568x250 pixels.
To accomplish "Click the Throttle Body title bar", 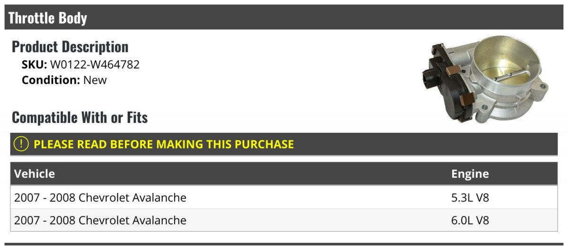I will coord(284,17).
